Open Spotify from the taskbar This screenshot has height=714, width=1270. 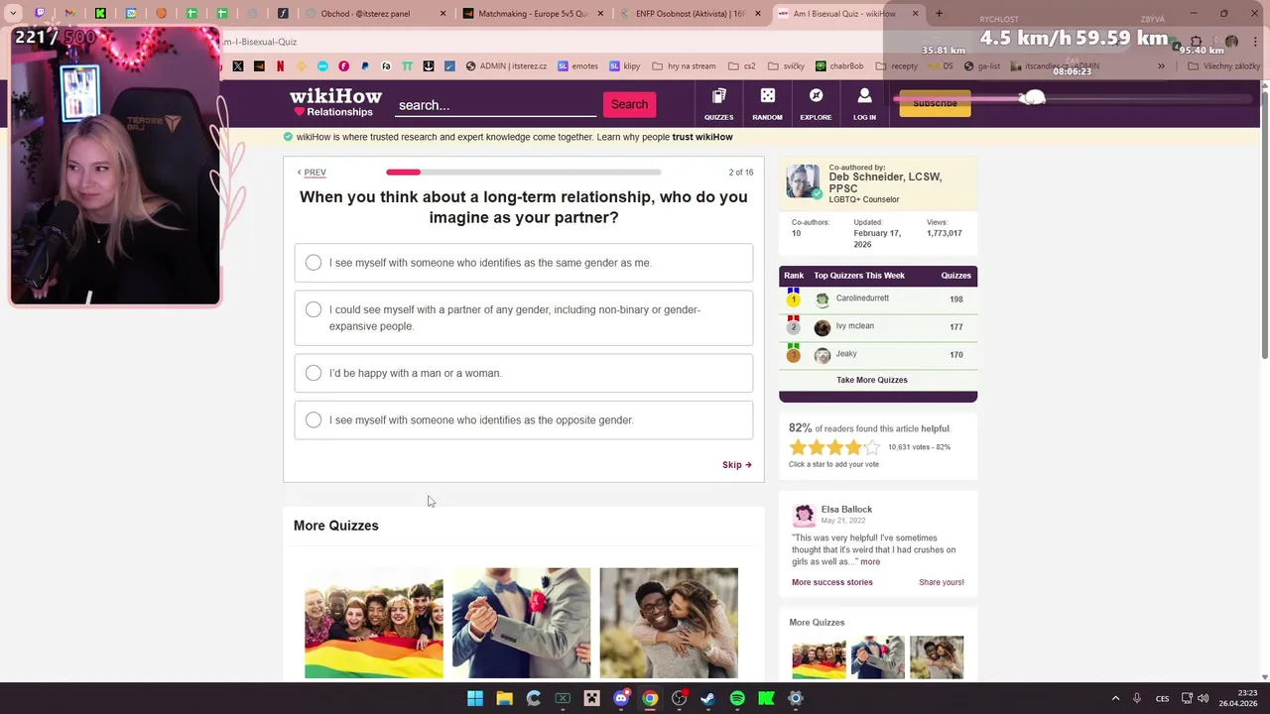(737, 698)
